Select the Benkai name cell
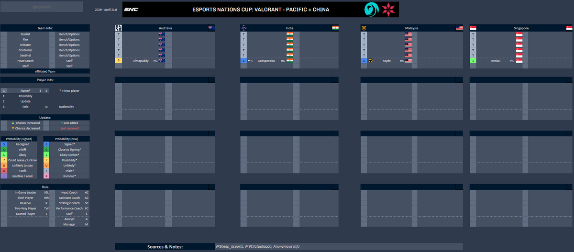 pyautogui.click(x=496, y=61)
